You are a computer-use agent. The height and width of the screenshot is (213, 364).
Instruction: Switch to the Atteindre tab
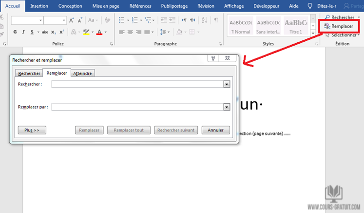click(83, 73)
